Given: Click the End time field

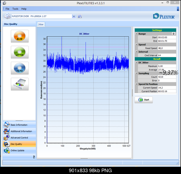Looking at the screenshot, I should tap(167, 41).
